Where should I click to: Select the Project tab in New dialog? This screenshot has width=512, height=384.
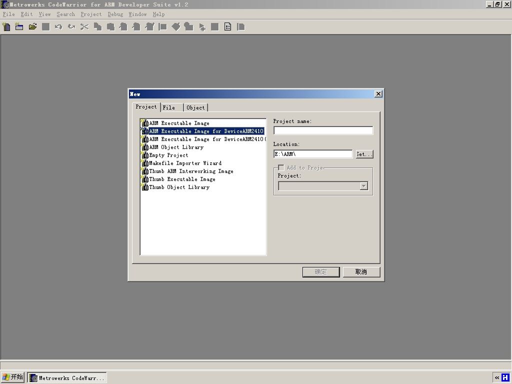click(x=146, y=107)
